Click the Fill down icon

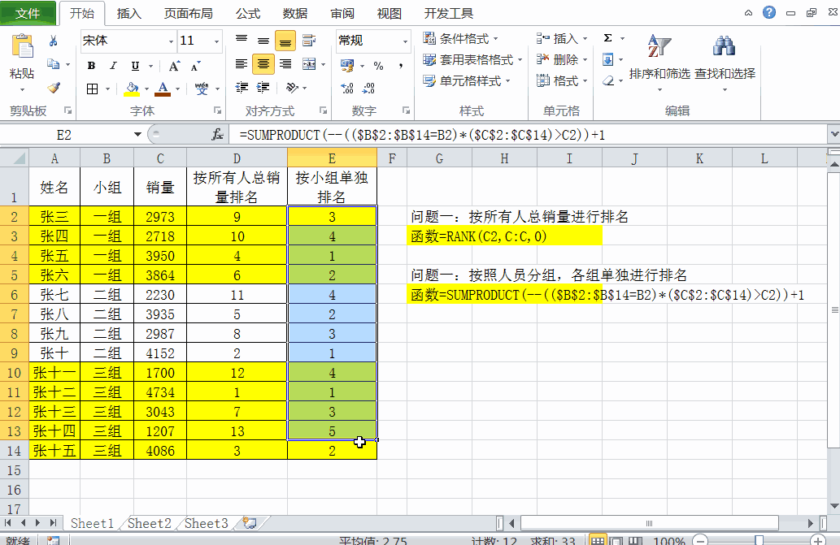608,59
